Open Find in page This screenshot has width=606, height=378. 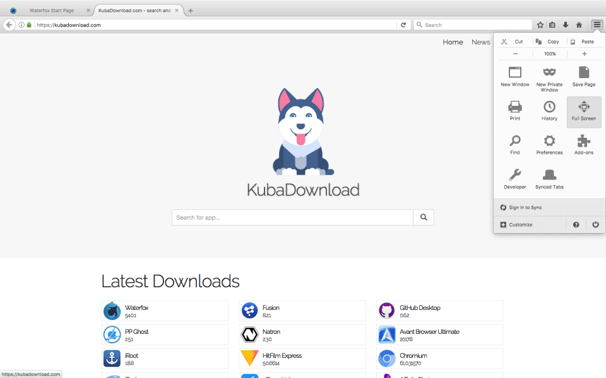pos(515,145)
